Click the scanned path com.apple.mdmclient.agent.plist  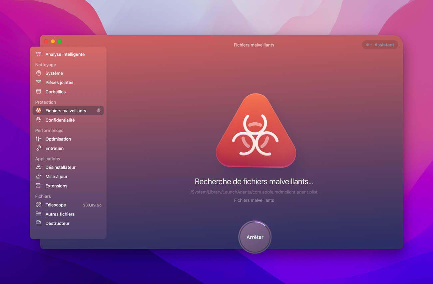pos(254,192)
